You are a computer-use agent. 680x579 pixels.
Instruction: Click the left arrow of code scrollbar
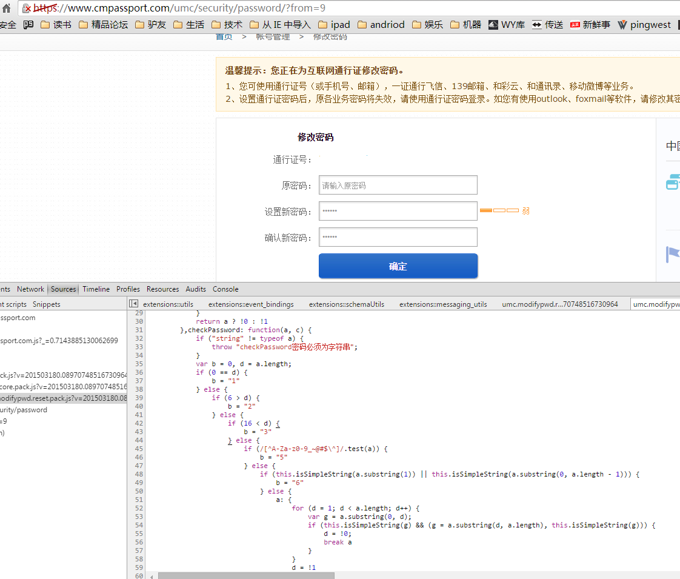[x=152, y=576]
